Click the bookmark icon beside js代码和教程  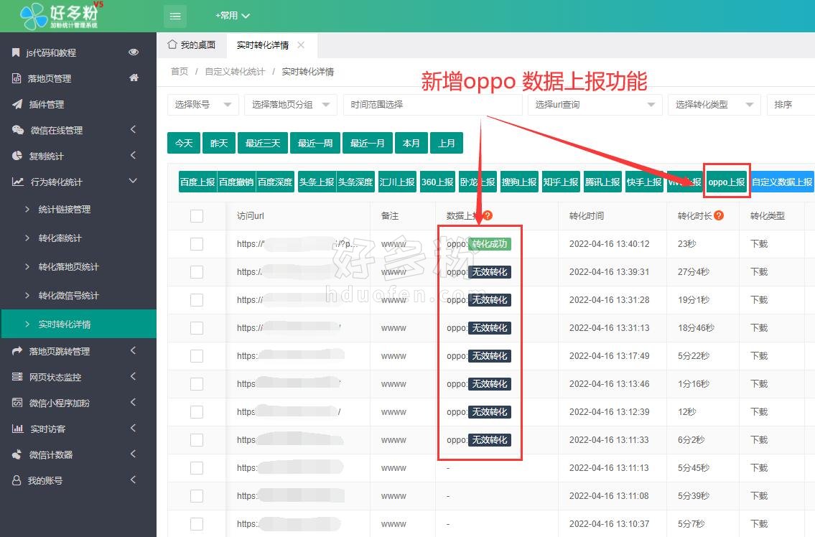(16, 52)
